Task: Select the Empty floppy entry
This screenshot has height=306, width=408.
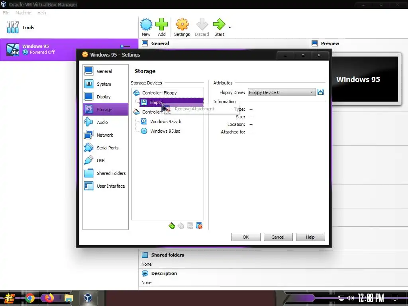Action: (x=171, y=102)
